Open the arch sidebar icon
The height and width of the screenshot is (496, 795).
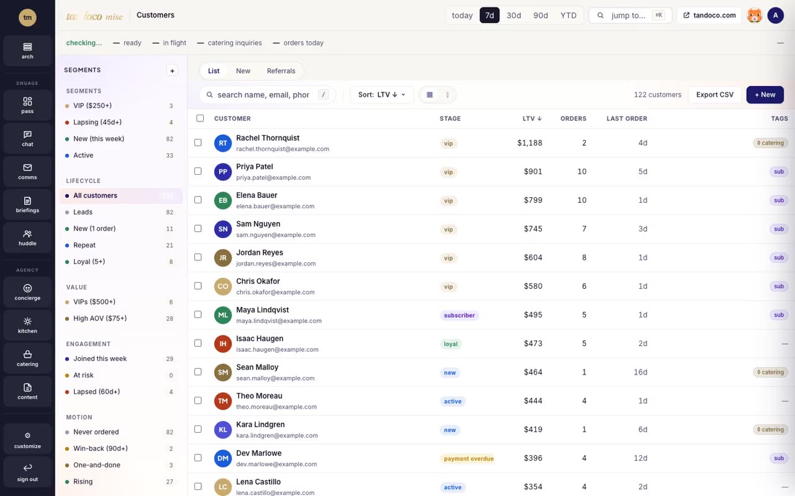point(27,50)
